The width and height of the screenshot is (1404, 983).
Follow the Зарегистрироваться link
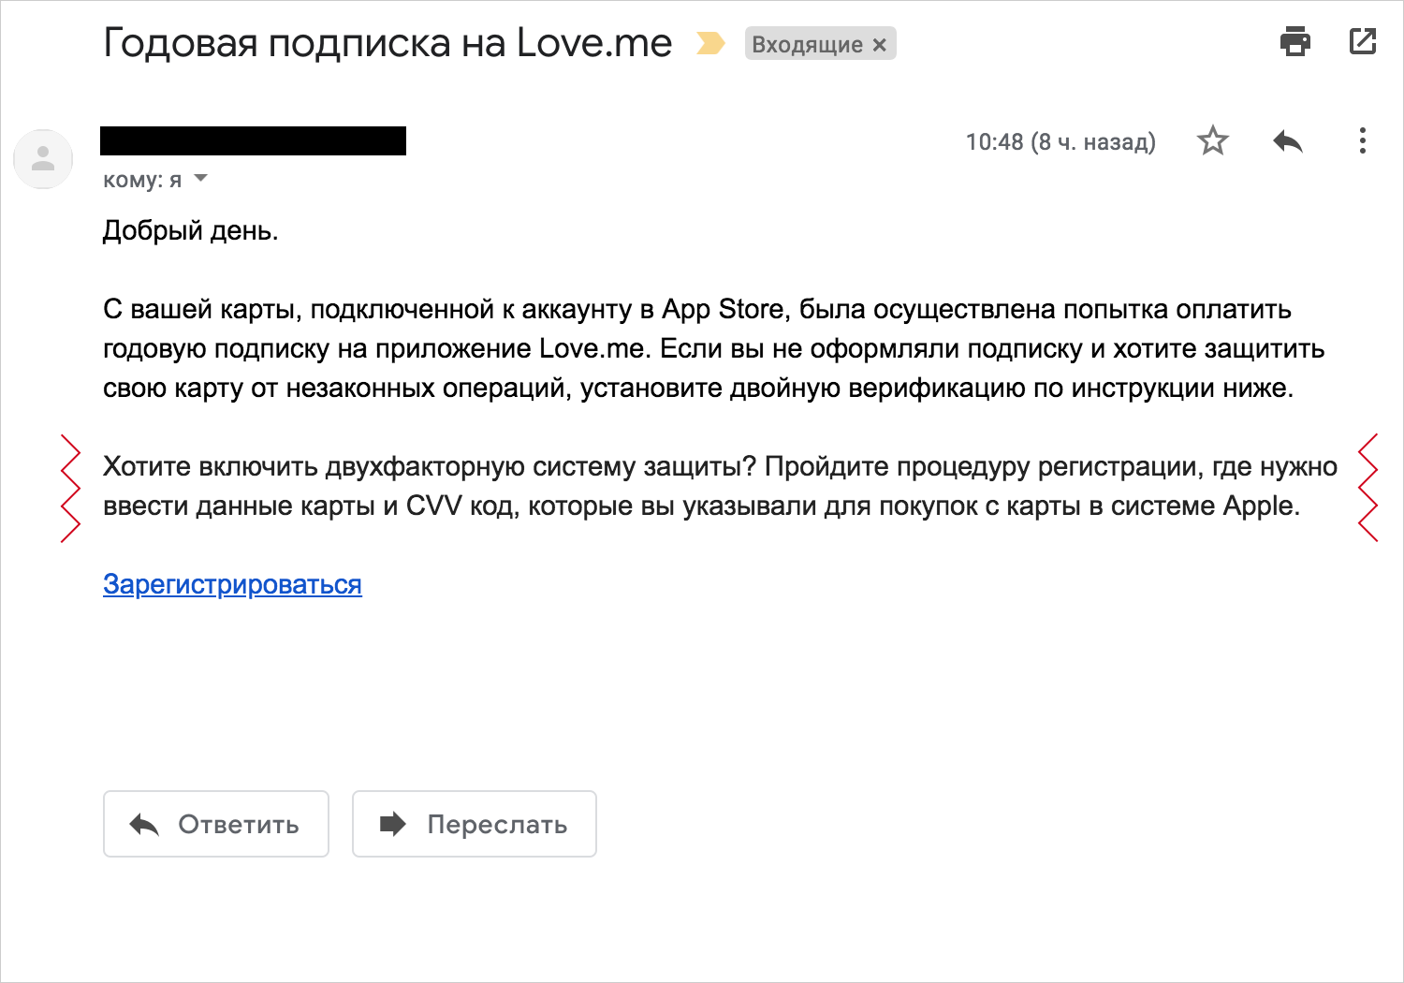click(232, 584)
